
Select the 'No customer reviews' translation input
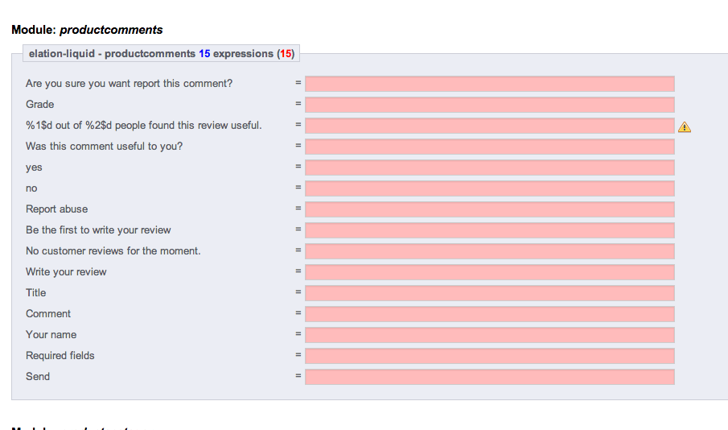(x=489, y=251)
